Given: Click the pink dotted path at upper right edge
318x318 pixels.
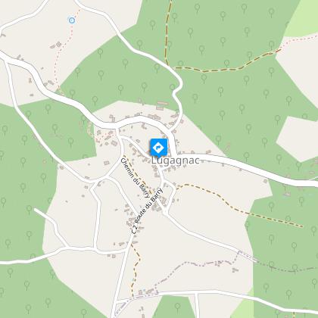Looking at the screenshot, I should coord(299,40).
